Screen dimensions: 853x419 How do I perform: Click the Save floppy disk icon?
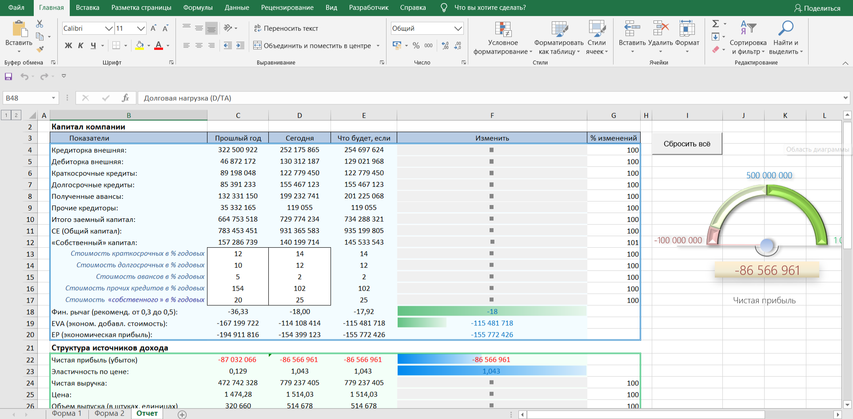(x=8, y=76)
